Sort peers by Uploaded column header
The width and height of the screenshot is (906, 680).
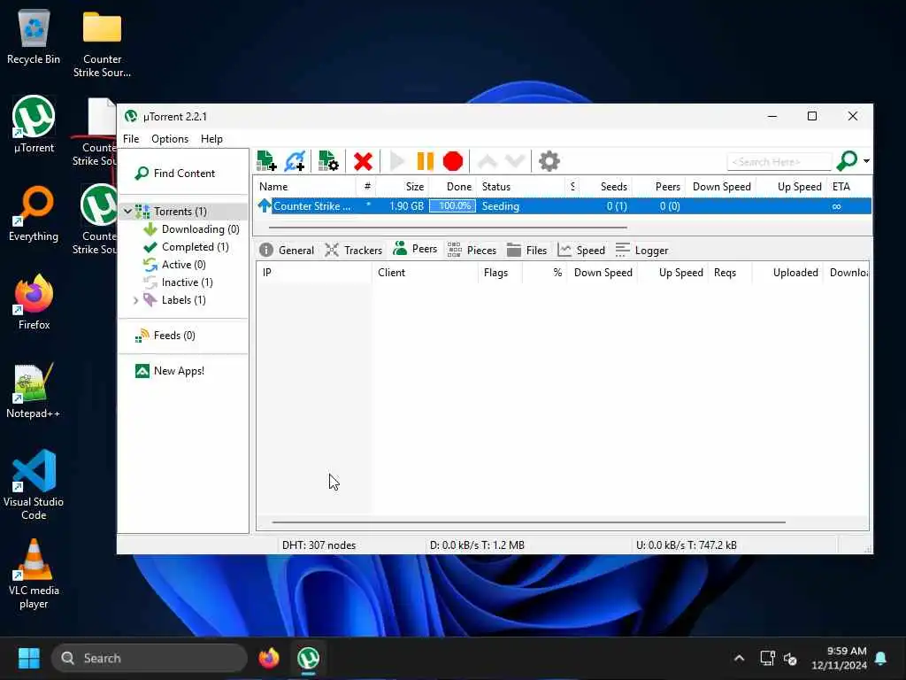[x=795, y=273]
